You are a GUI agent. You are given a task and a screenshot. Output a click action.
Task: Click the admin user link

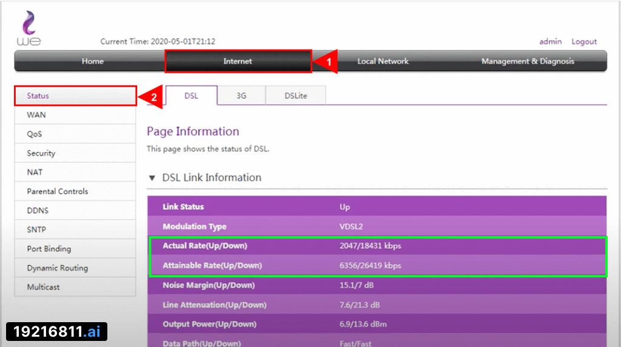[550, 42]
